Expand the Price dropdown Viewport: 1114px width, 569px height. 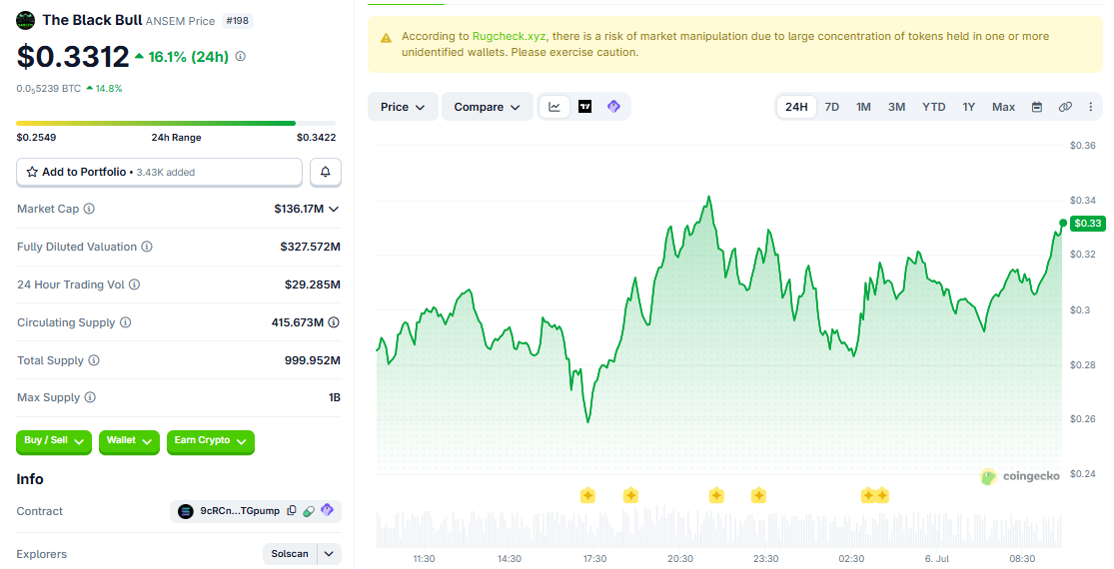point(403,107)
